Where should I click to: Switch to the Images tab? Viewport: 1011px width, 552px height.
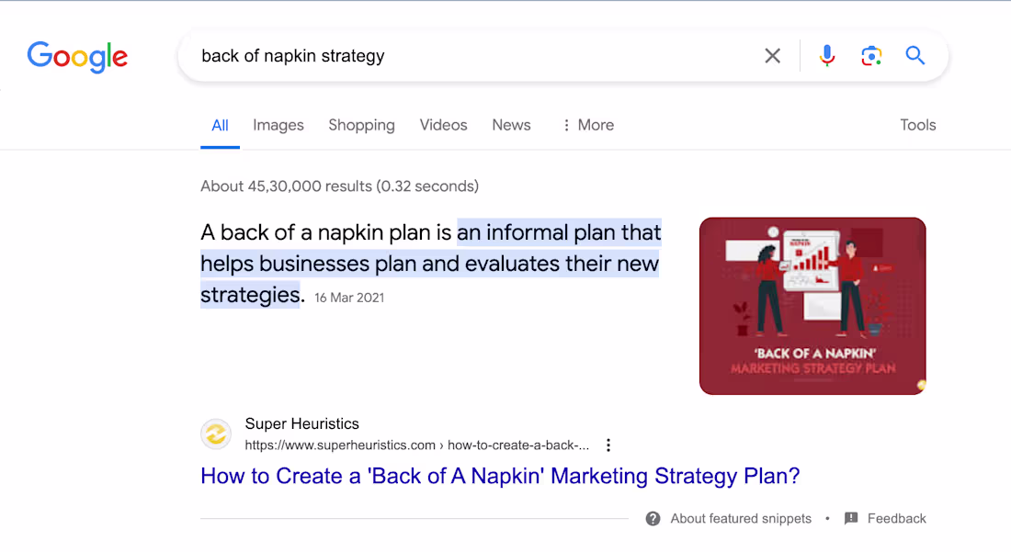tap(278, 125)
